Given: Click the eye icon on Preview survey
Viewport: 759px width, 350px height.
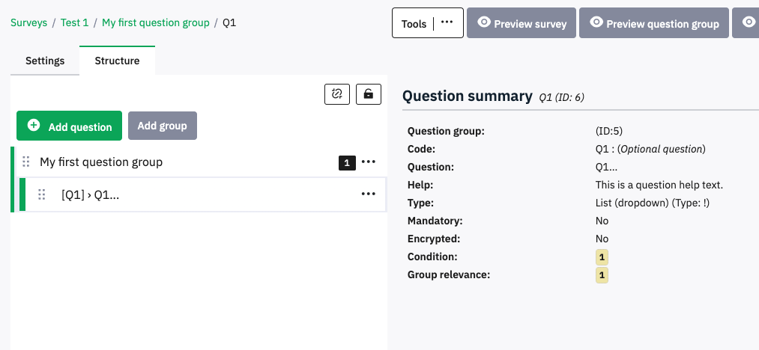Looking at the screenshot, I should 484,22.
